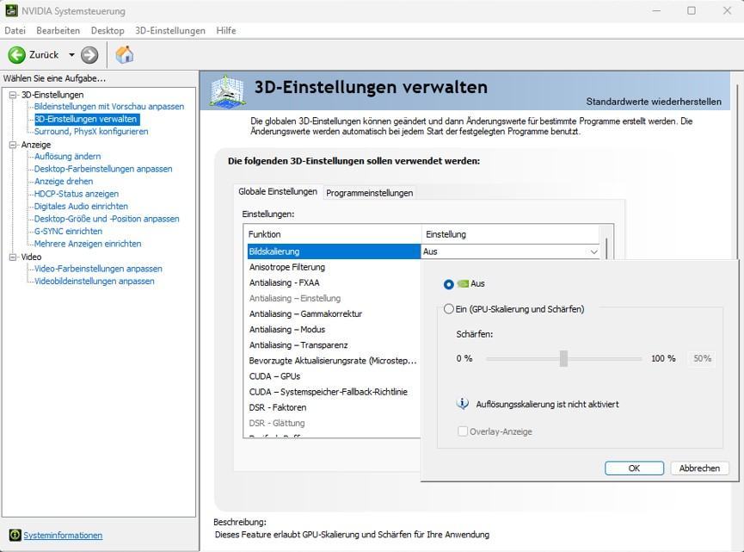744x552 pixels.
Task: Open G-SYNC einrichten
Action: click(x=68, y=232)
